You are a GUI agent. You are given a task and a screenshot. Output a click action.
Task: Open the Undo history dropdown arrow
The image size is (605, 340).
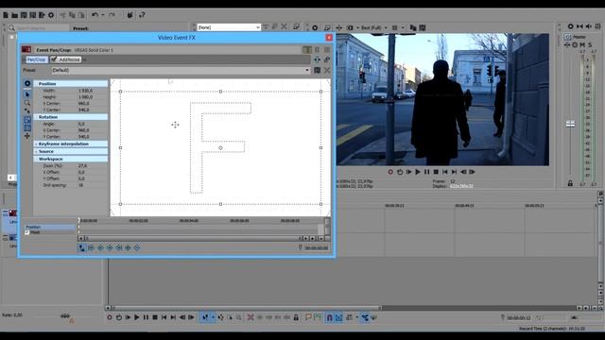103,15
